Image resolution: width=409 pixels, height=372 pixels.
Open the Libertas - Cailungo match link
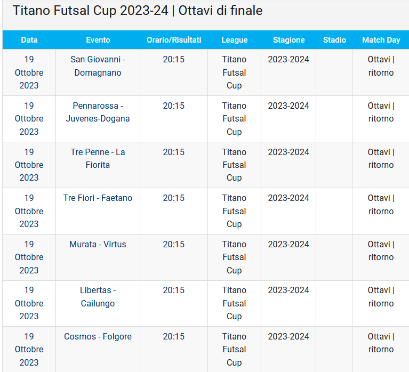coord(98,296)
